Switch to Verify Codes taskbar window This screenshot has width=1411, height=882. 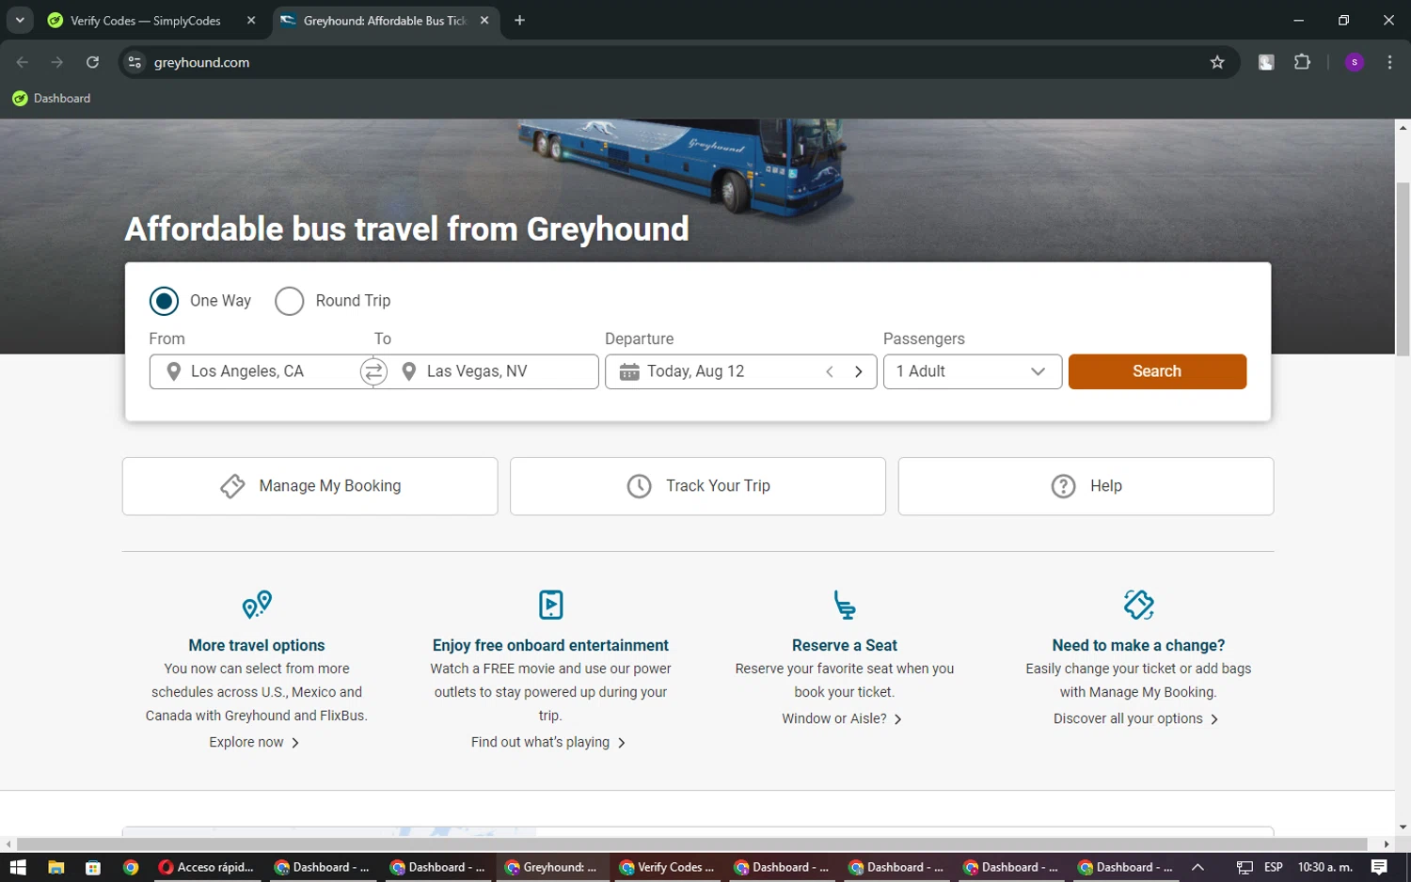tap(666, 867)
